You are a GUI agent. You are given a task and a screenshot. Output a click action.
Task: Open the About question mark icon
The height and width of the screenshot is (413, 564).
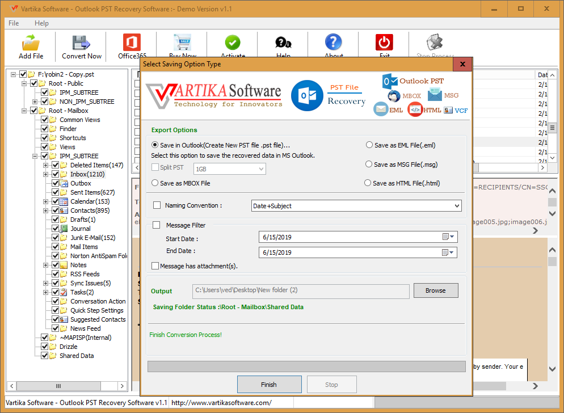click(334, 42)
